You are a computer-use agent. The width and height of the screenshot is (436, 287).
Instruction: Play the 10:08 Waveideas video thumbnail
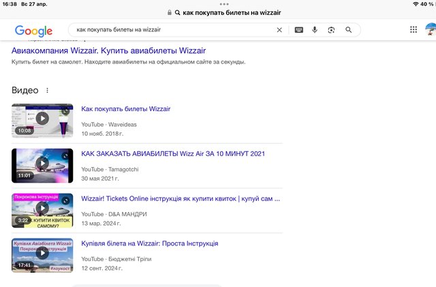[42, 121]
